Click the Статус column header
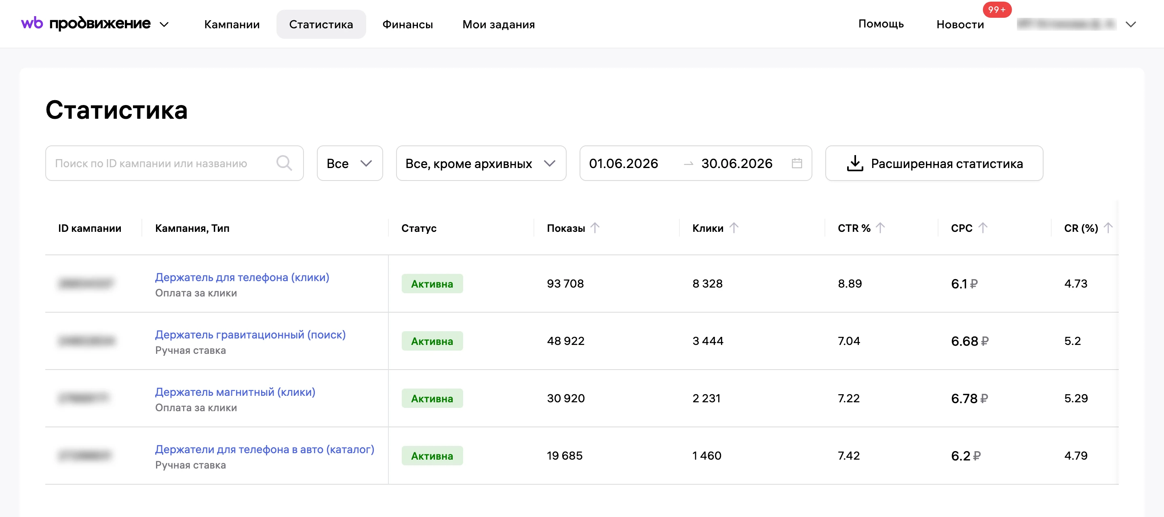 click(418, 228)
